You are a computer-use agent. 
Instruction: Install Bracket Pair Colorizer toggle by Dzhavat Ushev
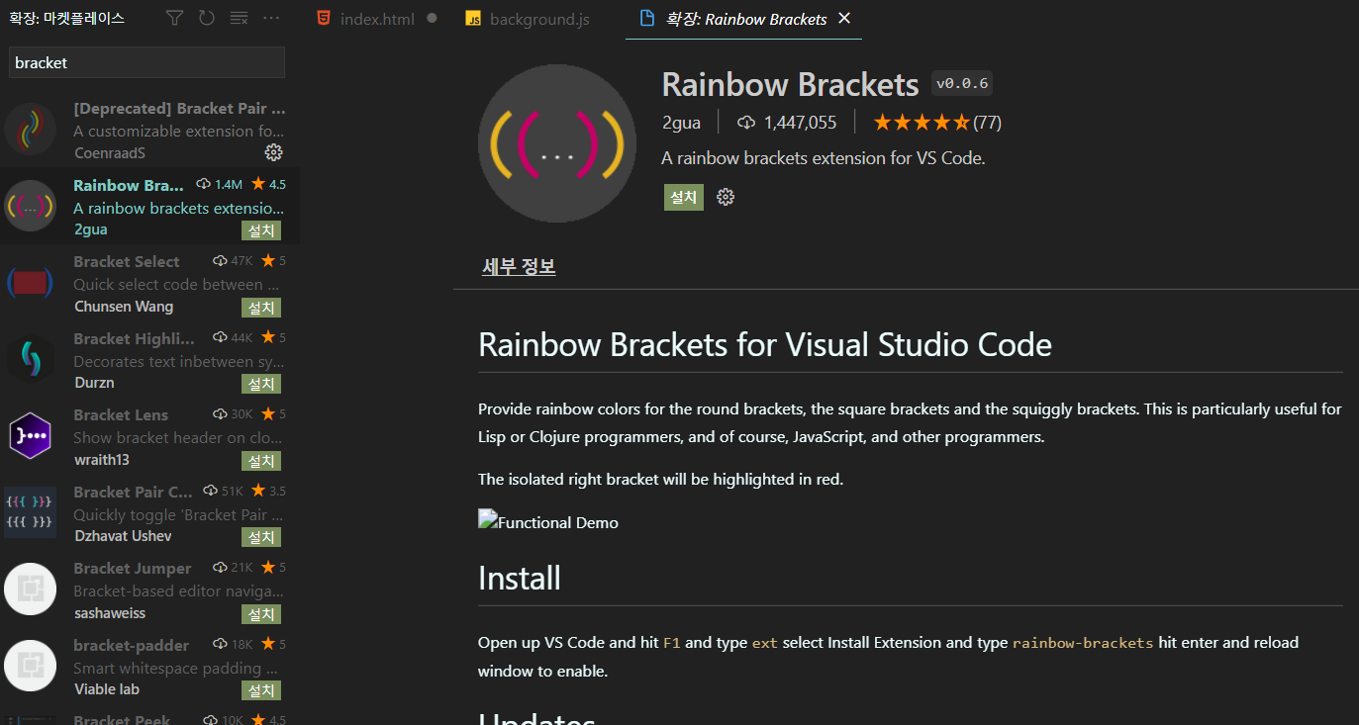261,537
